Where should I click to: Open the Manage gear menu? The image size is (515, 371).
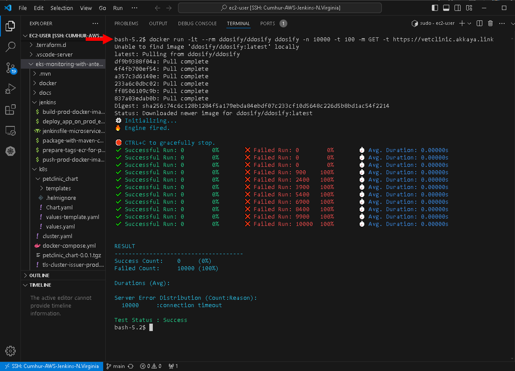pyautogui.click(x=10, y=351)
